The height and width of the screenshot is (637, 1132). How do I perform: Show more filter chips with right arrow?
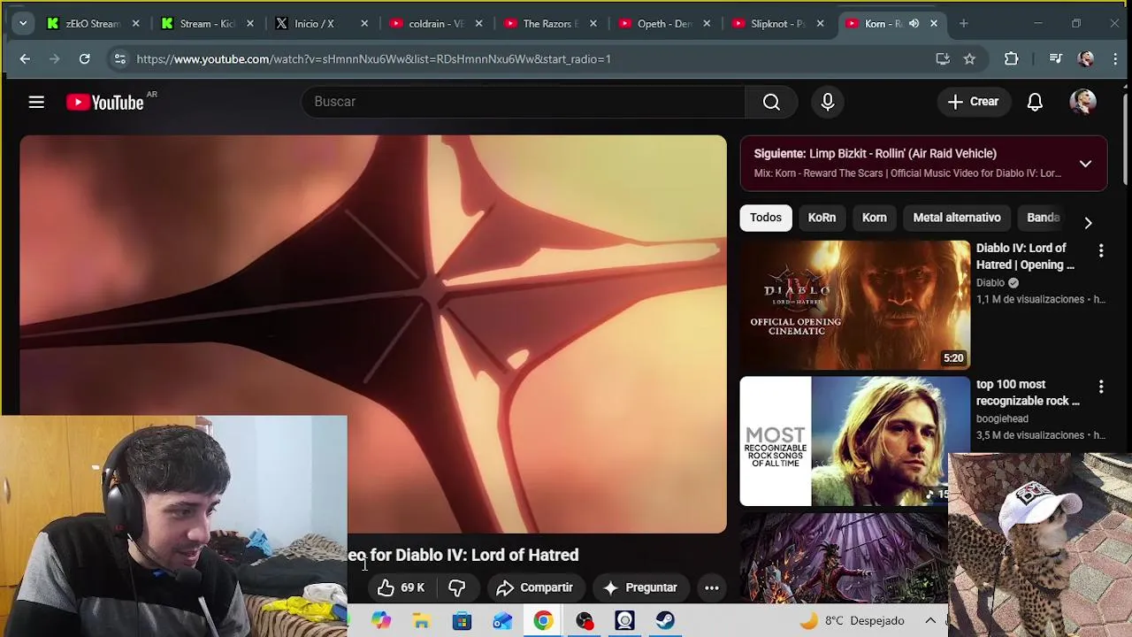(x=1088, y=223)
